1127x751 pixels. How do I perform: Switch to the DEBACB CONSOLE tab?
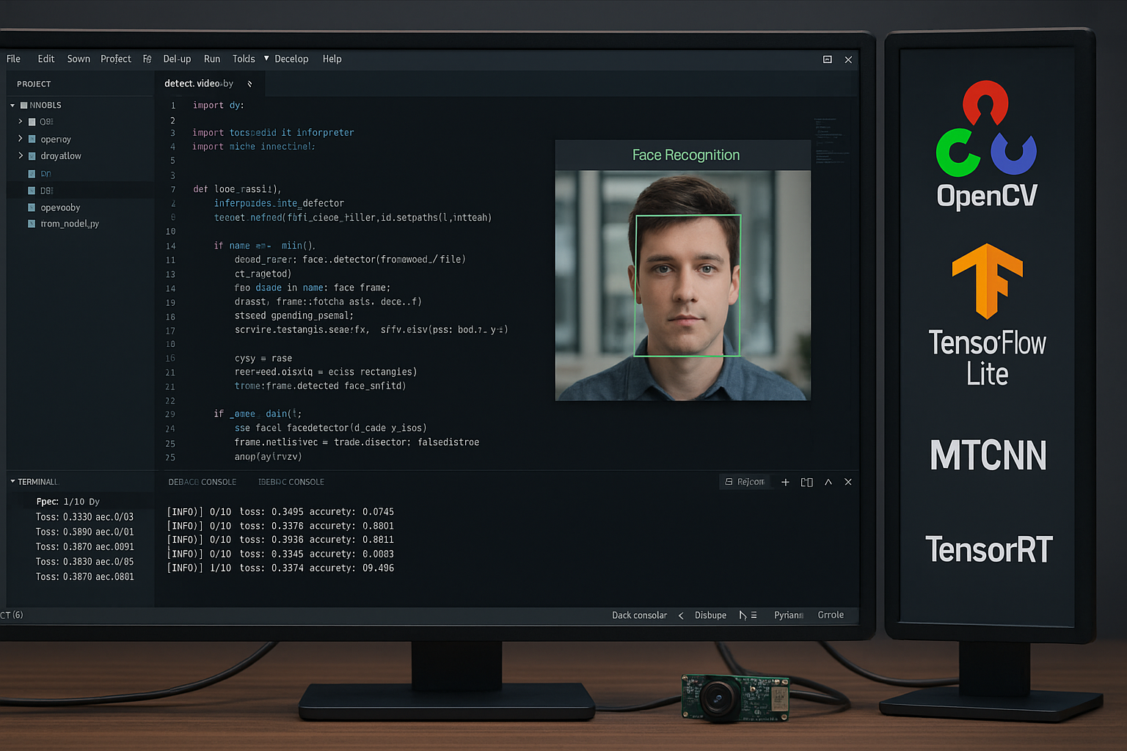(x=203, y=482)
